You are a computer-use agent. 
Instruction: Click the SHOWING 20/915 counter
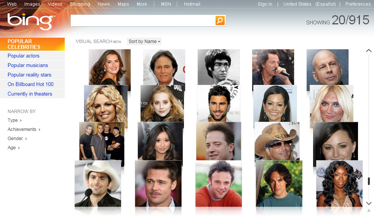coord(338,20)
